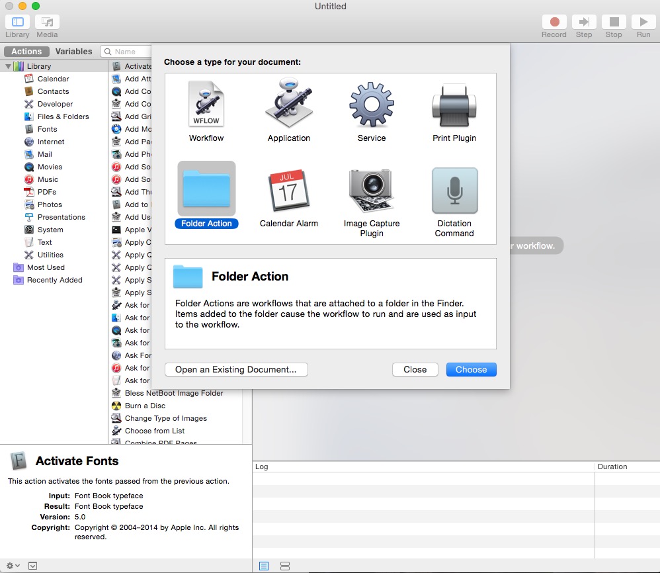
Task: Click the Folder Action label text
Action: click(206, 224)
